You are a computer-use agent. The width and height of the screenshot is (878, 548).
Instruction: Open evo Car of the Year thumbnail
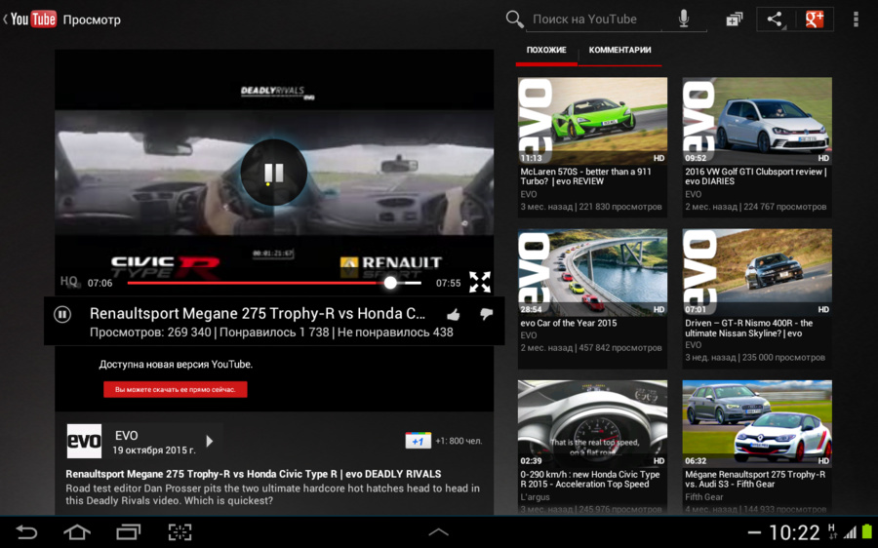click(592, 272)
